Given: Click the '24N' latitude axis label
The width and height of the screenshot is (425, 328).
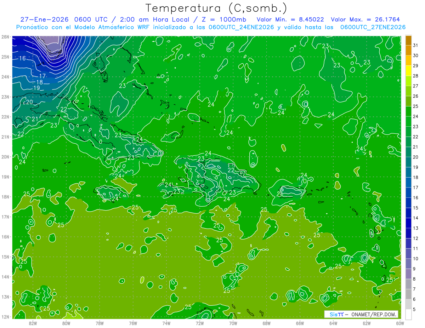Looking at the screenshot, I should (x=5, y=77).
